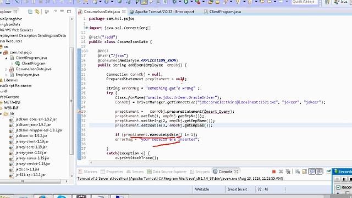The height and width of the screenshot is (198, 352).
Task: Minimize the Package Explorer view
Action: 62,11
